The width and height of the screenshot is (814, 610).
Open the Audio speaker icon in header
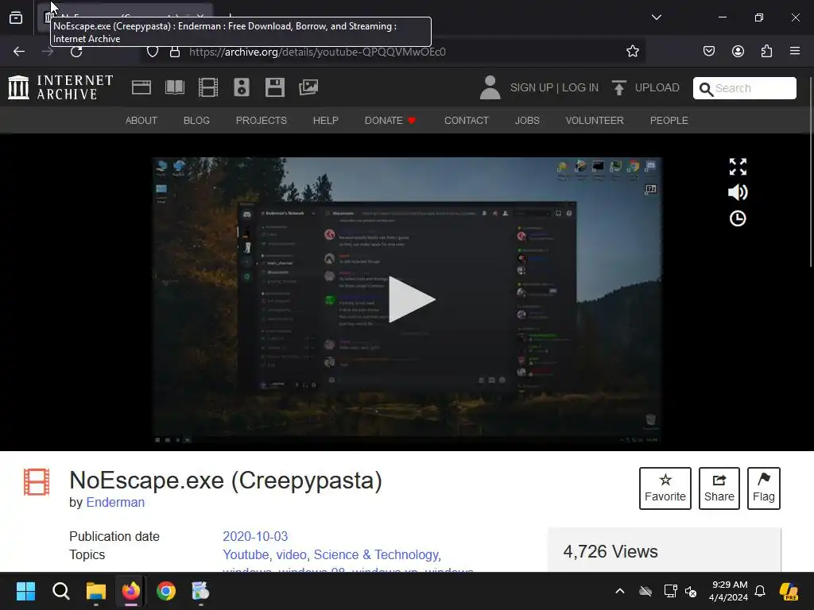click(x=242, y=87)
